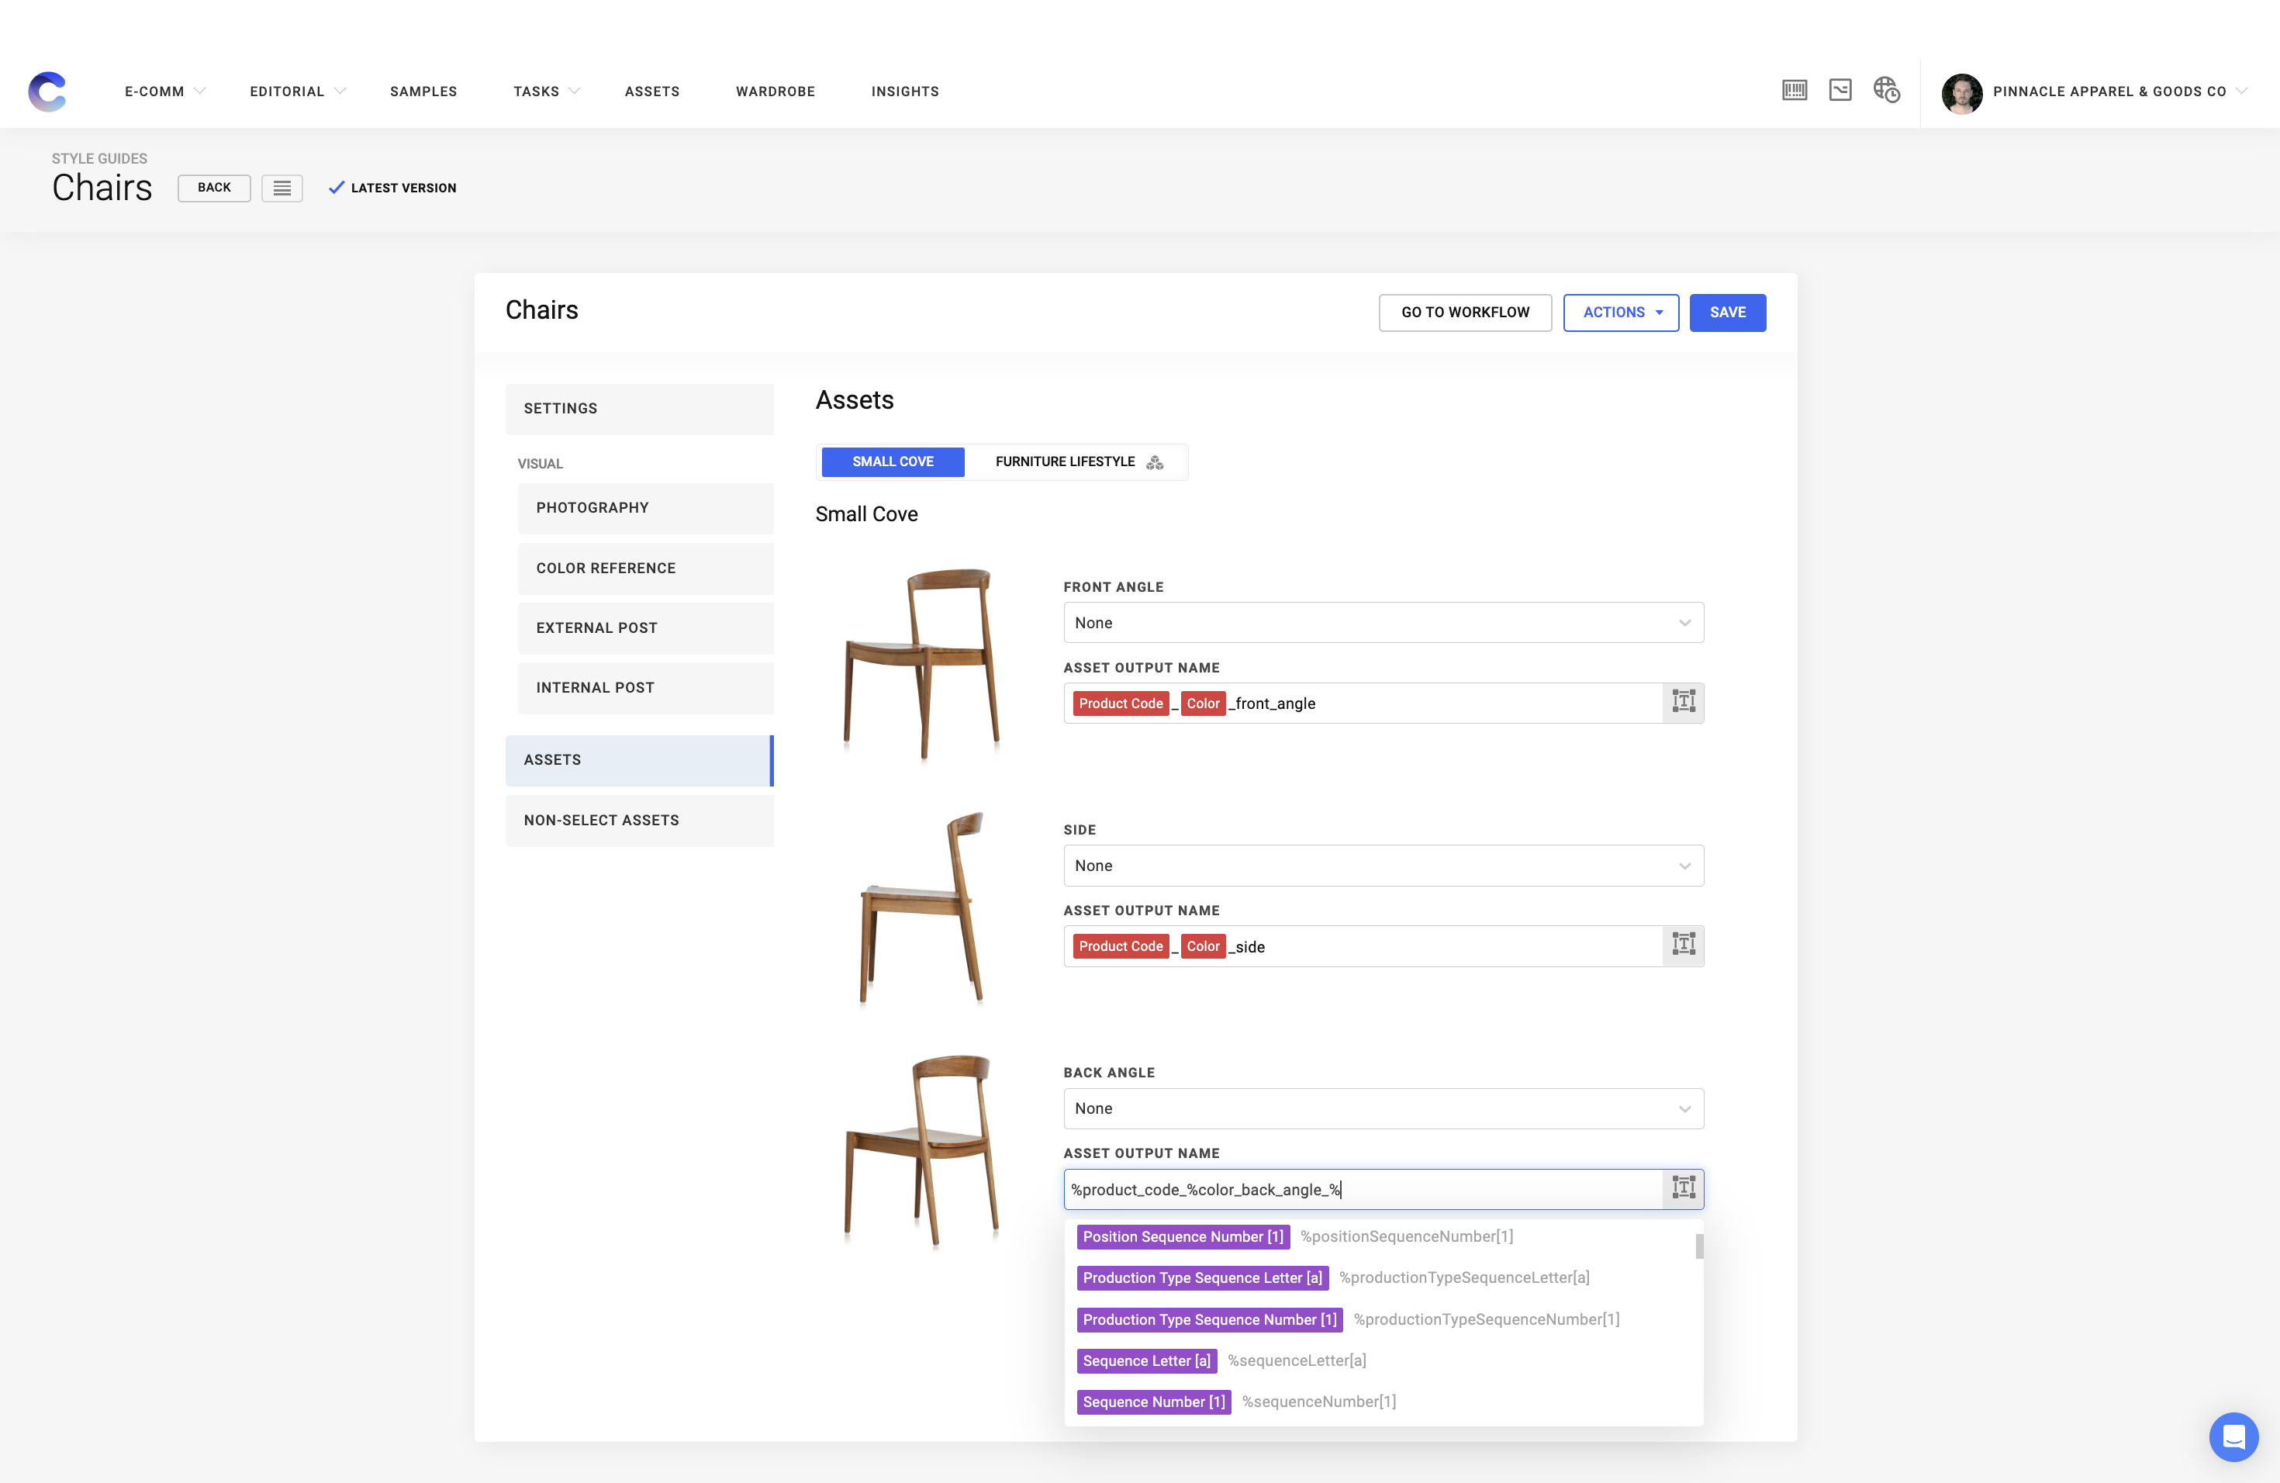The image size is (2280, 1483).
Task: Click variable insert icon for front angle name
Action: (x=1683, y=702)
